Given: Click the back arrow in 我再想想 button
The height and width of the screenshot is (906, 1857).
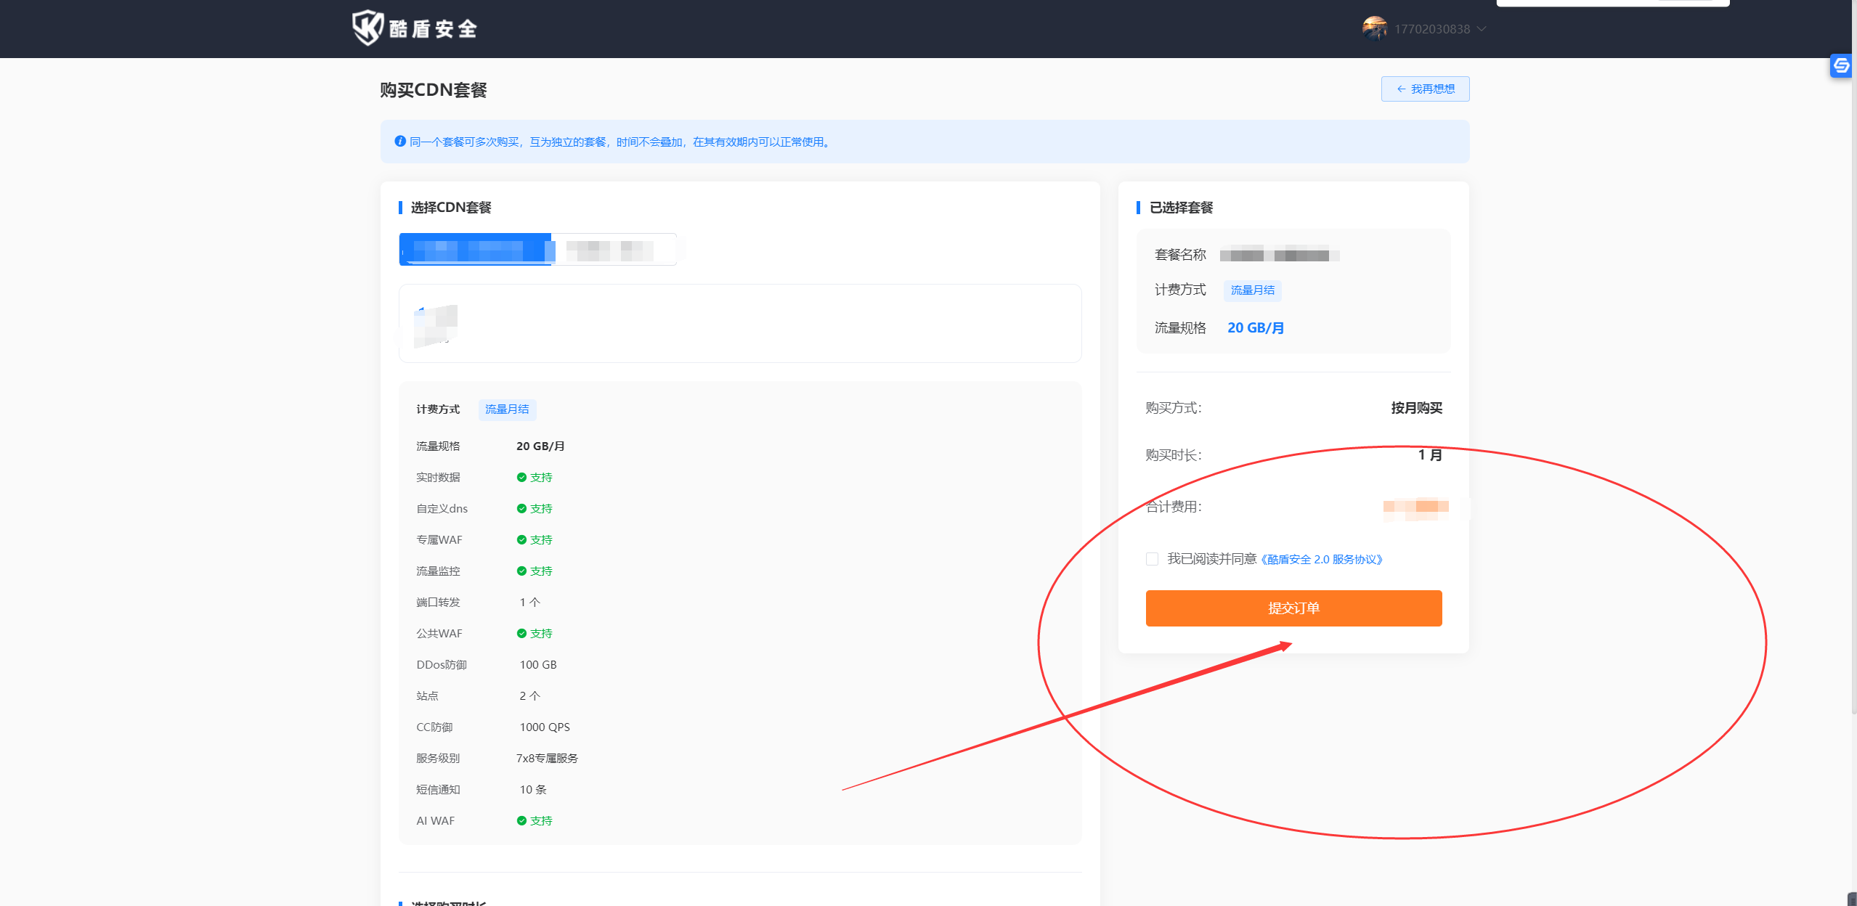Looking at the screenshot, I should [x=1401, y=89].
